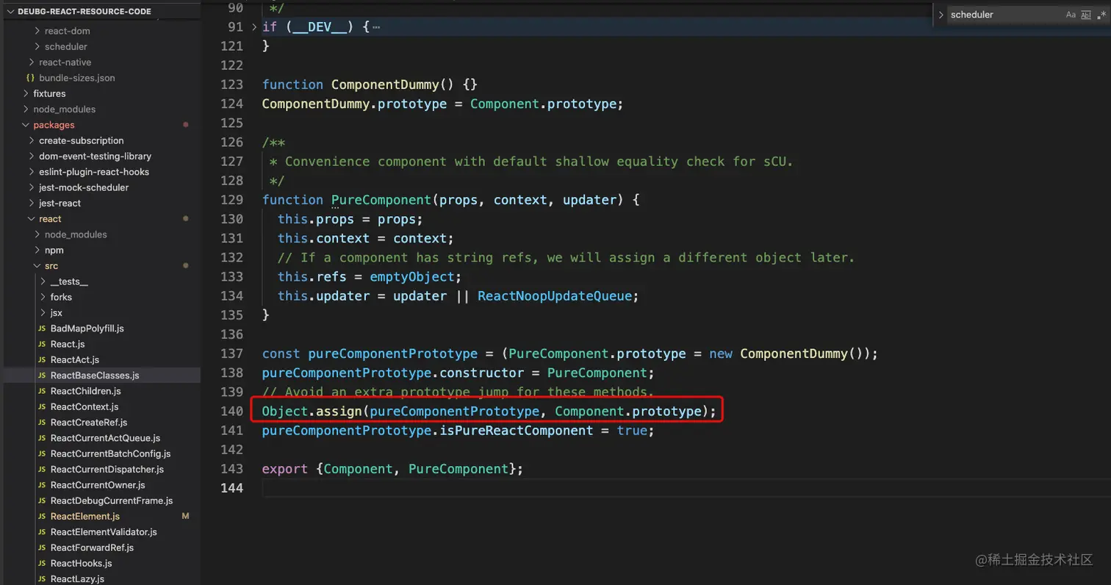
Task: Expand the replace row in find widget
Action: (x=941, y=15)
